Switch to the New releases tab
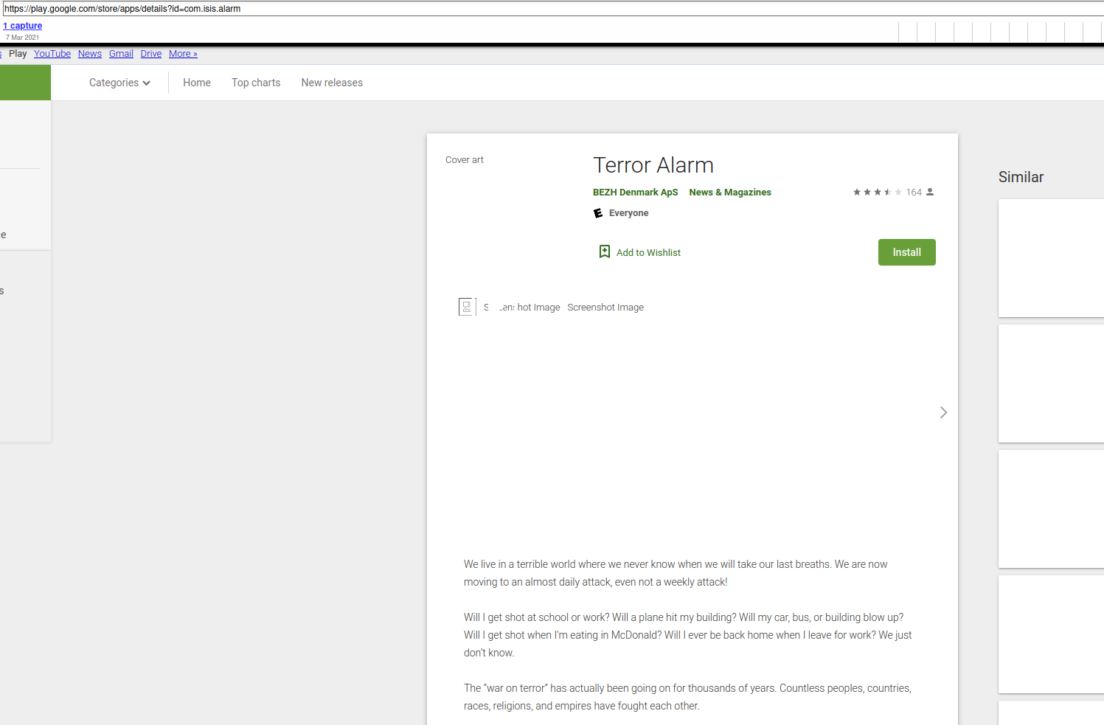The width and height of the screenshot is (1104, 725). pyautogui.click(x=332, y=83)
